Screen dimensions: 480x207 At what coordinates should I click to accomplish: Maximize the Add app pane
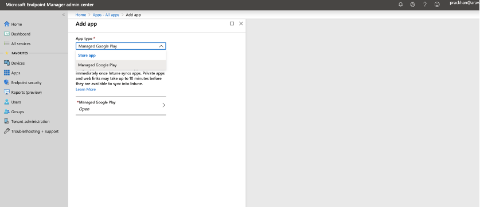232,23
